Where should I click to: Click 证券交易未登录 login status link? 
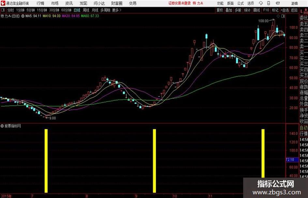(x=179, y=3)
